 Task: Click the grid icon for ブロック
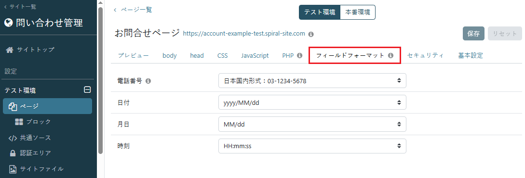(19, 122)
